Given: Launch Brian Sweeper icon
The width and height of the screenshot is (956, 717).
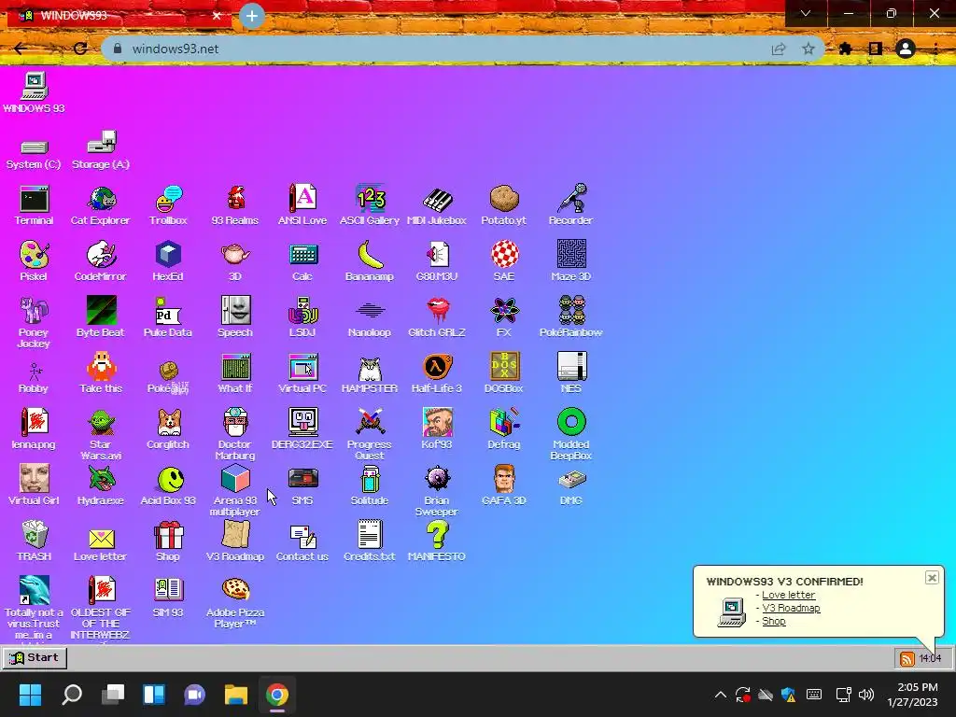Looking at the screenshot, I should pyautogui.click(x=437, y=489).
